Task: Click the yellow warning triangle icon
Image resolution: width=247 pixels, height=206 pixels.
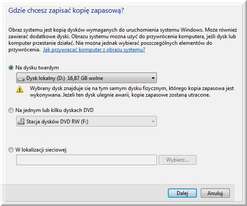Action: [20, 89]
